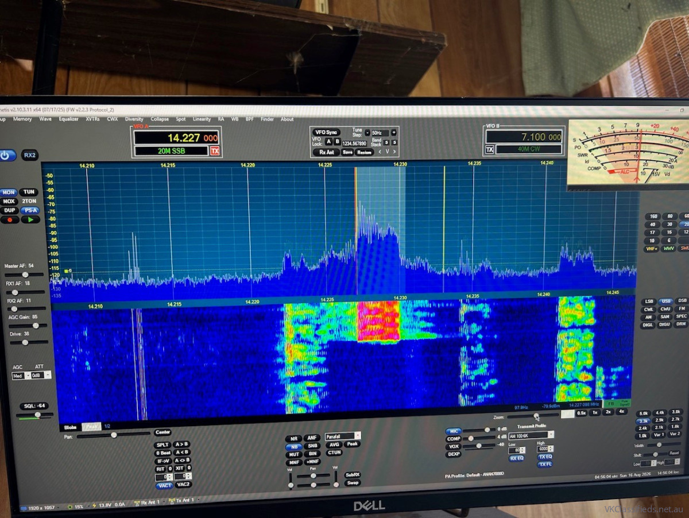Screen dimensions: 689x518
Task: Open the Finder menu
Action: (x=267, y=119)
